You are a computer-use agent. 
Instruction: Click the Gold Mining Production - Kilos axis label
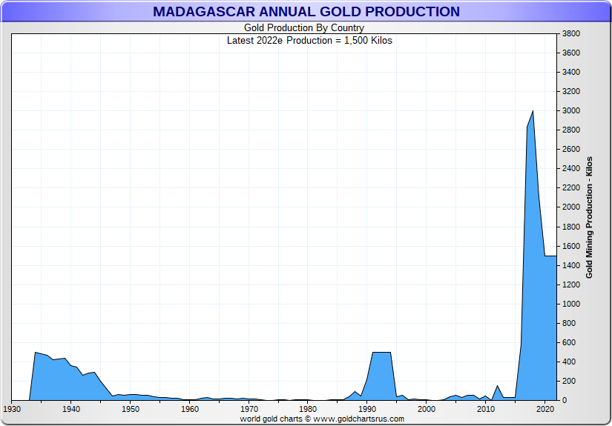[590, 217]
